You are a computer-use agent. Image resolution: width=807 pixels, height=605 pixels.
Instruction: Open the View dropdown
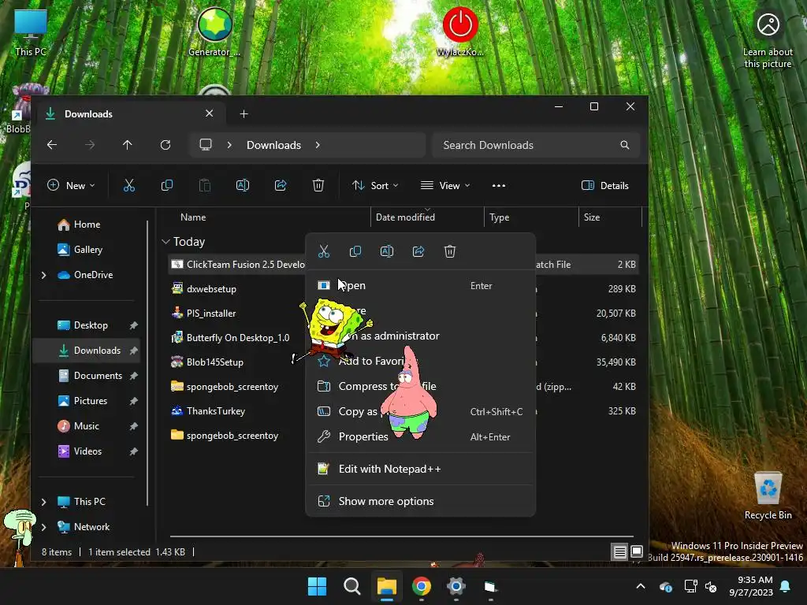[445, 186]
